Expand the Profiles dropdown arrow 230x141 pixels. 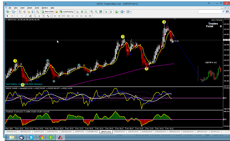click(x=16, y=12)
